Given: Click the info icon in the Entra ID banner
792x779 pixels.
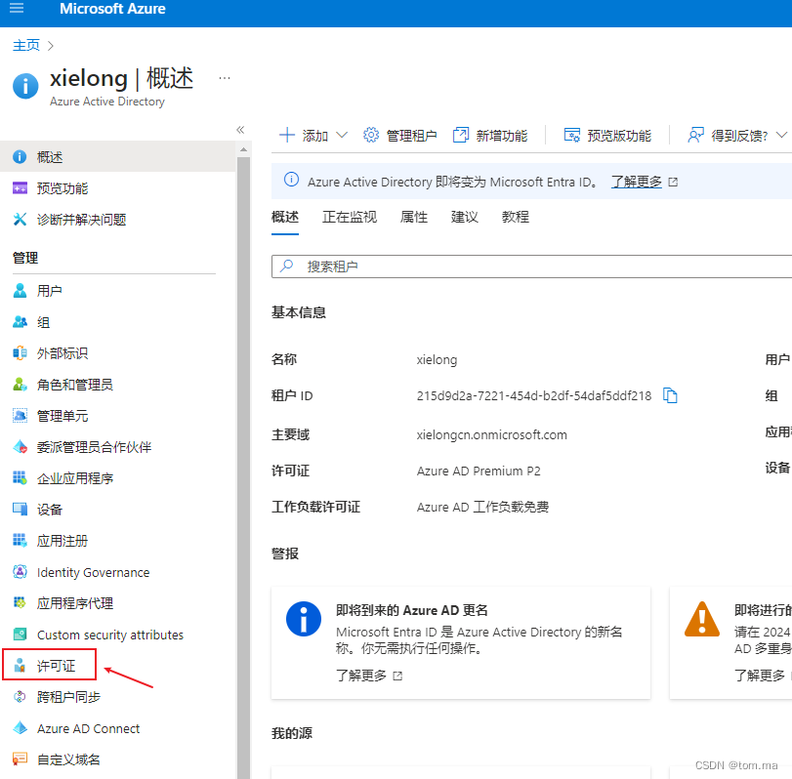Looking at the screenshot, I should pyautogui.click(x=291, y=180).
